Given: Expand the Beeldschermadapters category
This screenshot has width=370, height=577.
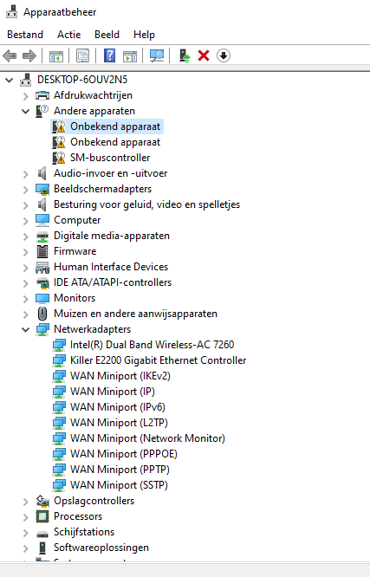Looking at the screenshot, I should click(25, 190).
